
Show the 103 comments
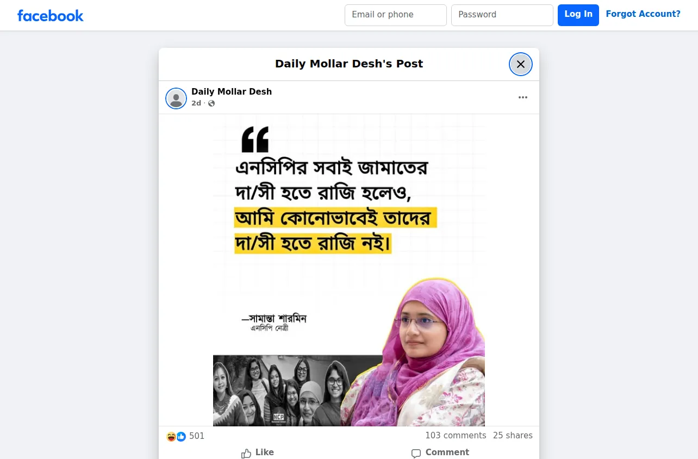point(456,436)
